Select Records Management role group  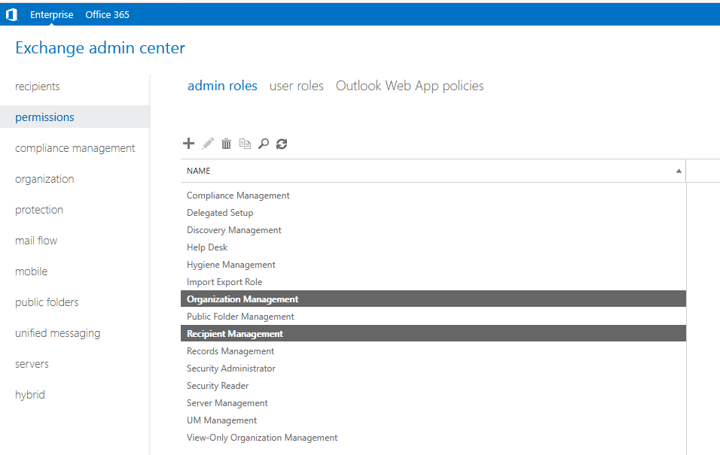coord(433,351)
